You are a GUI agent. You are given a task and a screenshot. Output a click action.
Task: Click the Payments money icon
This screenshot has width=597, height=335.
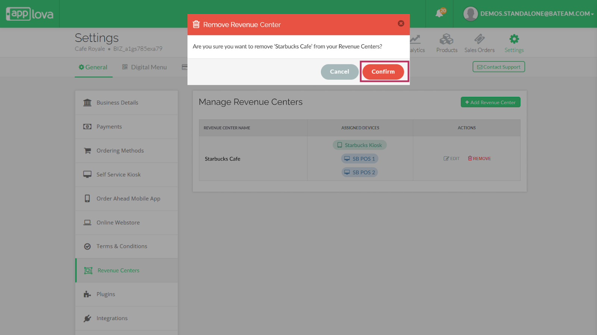[87, 127]
